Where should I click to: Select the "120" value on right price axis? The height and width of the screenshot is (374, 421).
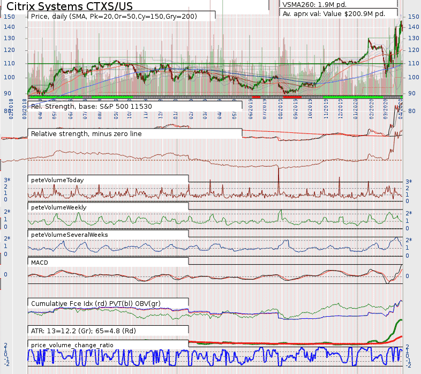tap(413, 50)
